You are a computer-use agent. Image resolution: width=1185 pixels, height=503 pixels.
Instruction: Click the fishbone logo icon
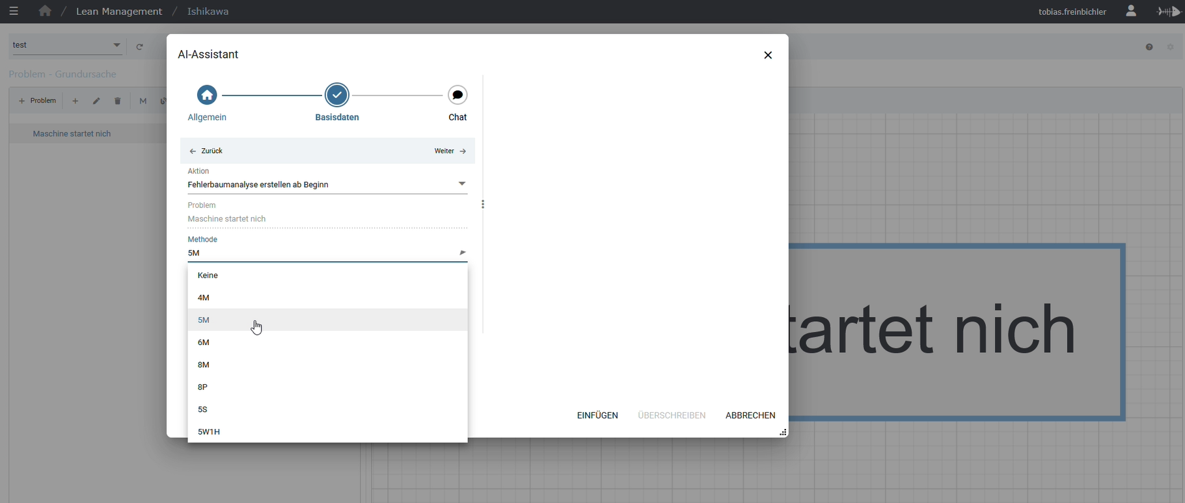[x=1169, y=12]
